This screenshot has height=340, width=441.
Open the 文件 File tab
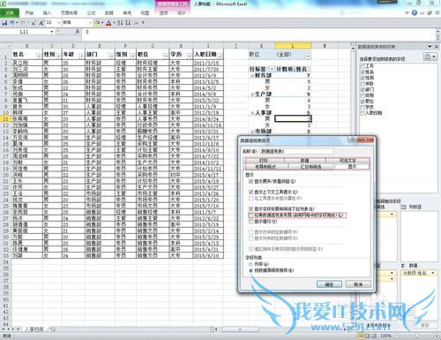click(10, 13)
